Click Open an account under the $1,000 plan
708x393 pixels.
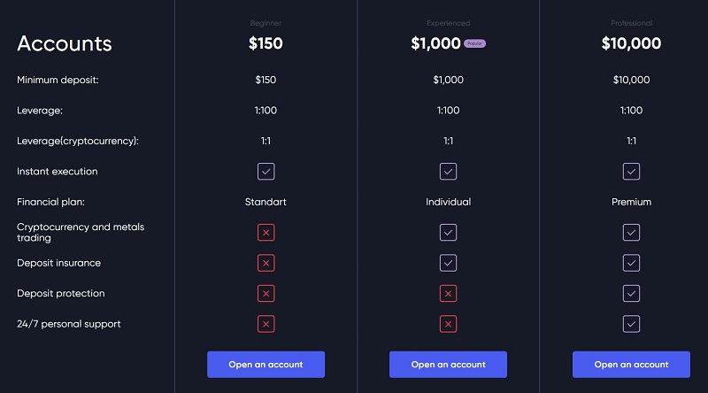pyautogui.click(x=448, y=365)
